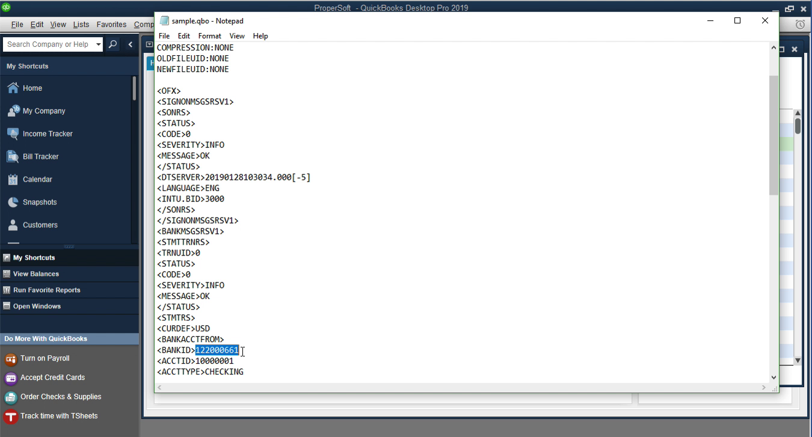
Task: Click the <OFX> tag line
Action: click(169, 91)
